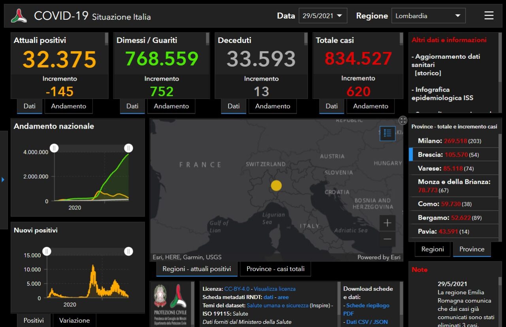Click the right handle of Andamento nazionale slider
The width and height of the screenshot is (506, 327).
click(x=128, y=148)
